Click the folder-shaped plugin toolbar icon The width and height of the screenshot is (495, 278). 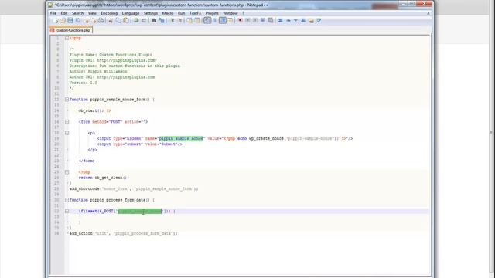(x=311, y=21)
